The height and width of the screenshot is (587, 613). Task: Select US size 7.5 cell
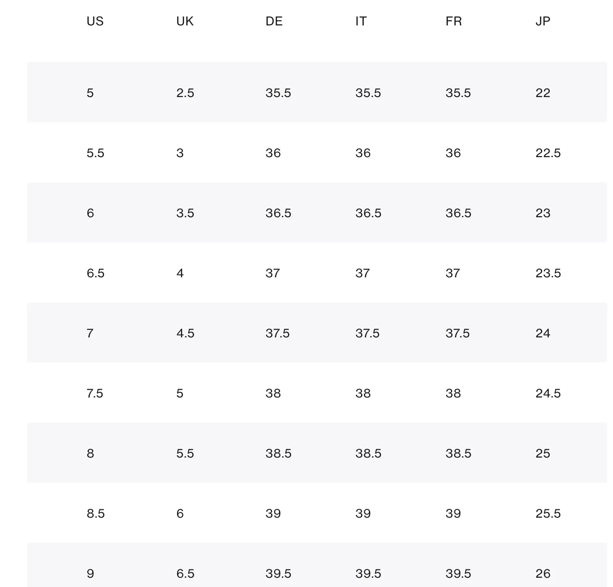(95, 393)
